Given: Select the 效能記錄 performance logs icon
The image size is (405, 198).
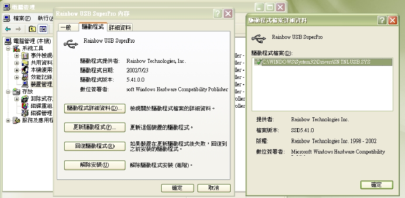Looking at the screenshot, I should pos(25,77).
